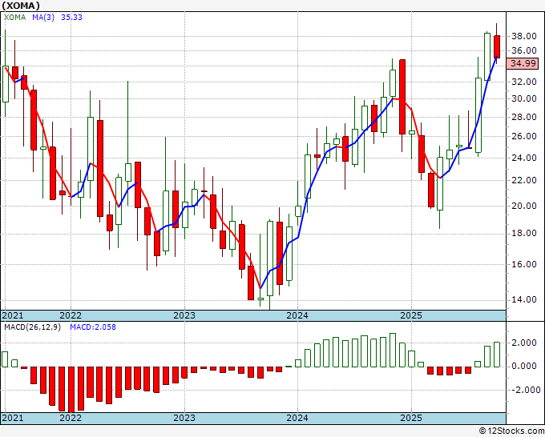Click the 20.00 price axis label
This screenshot has width=545, height=437.
click(x=524, y=206)
